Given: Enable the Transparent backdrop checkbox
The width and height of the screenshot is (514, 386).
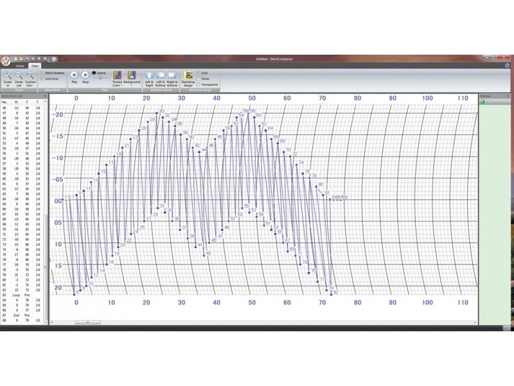Looking at the screenshot, I should (x=199, y=85).
